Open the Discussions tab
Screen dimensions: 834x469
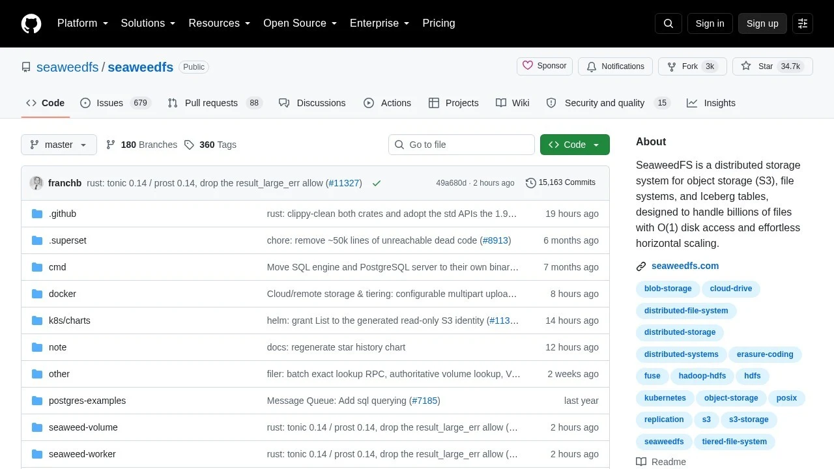[x=312, y=103]
